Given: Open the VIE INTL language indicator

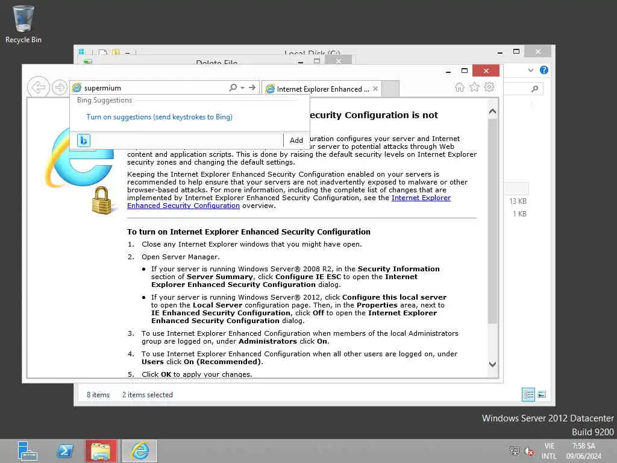Looking at the screenshot, I should 549,451.
